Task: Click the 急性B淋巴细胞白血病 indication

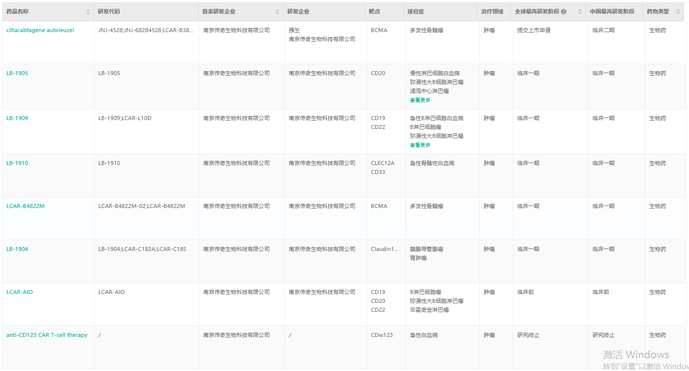Action: pyautogui.click(x=437, y=118)
